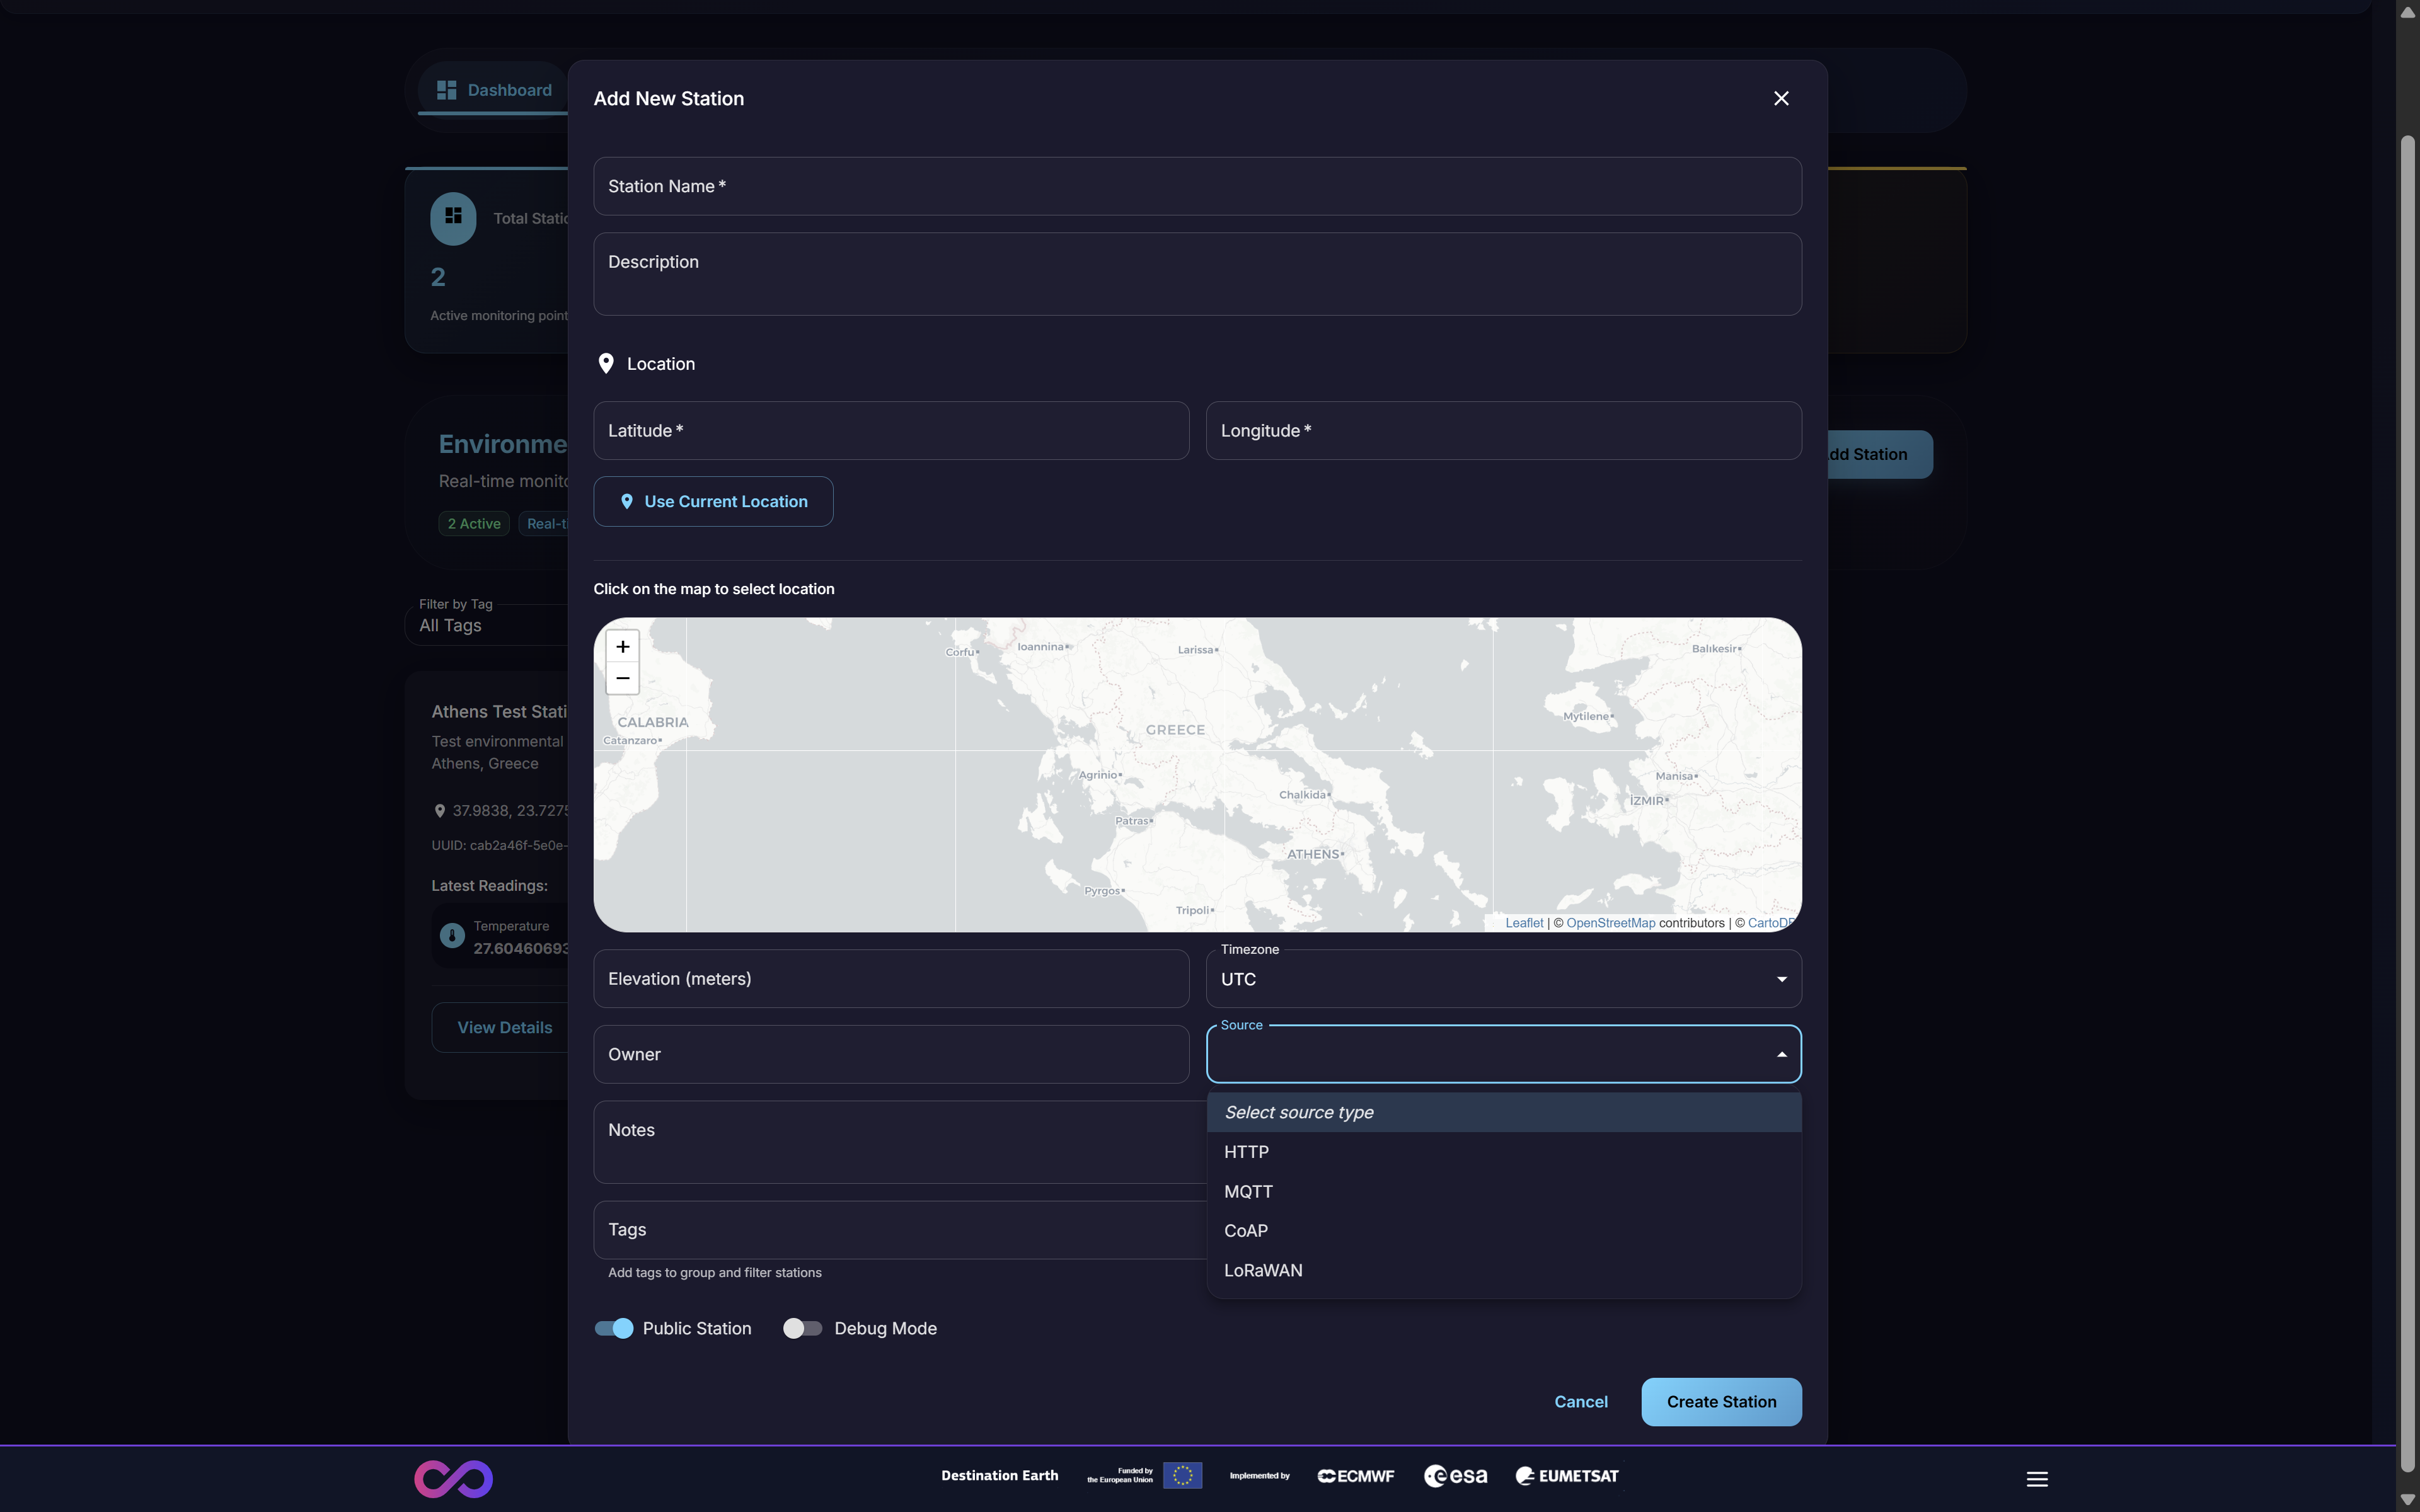Select HTTP from source type list

[x=1246, y=1152]
